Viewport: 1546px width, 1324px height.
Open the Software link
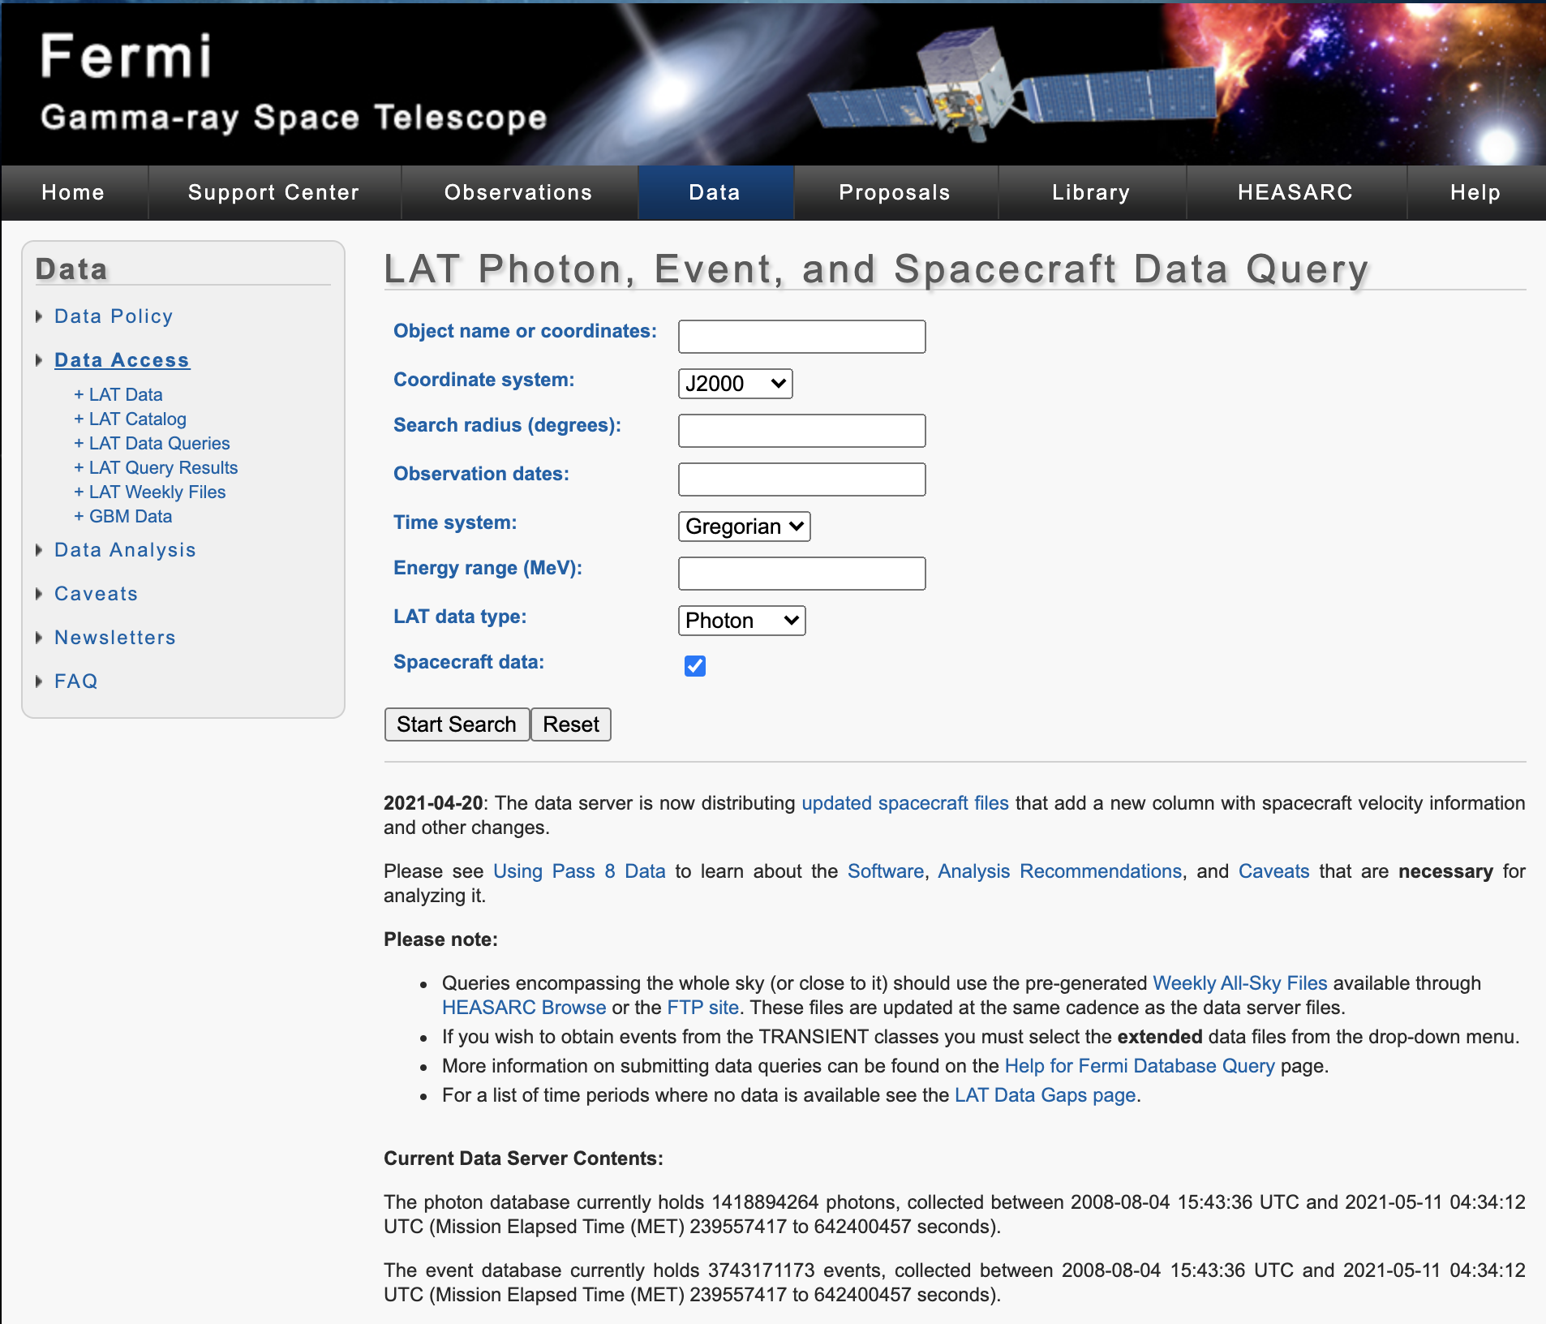point(886,871)
